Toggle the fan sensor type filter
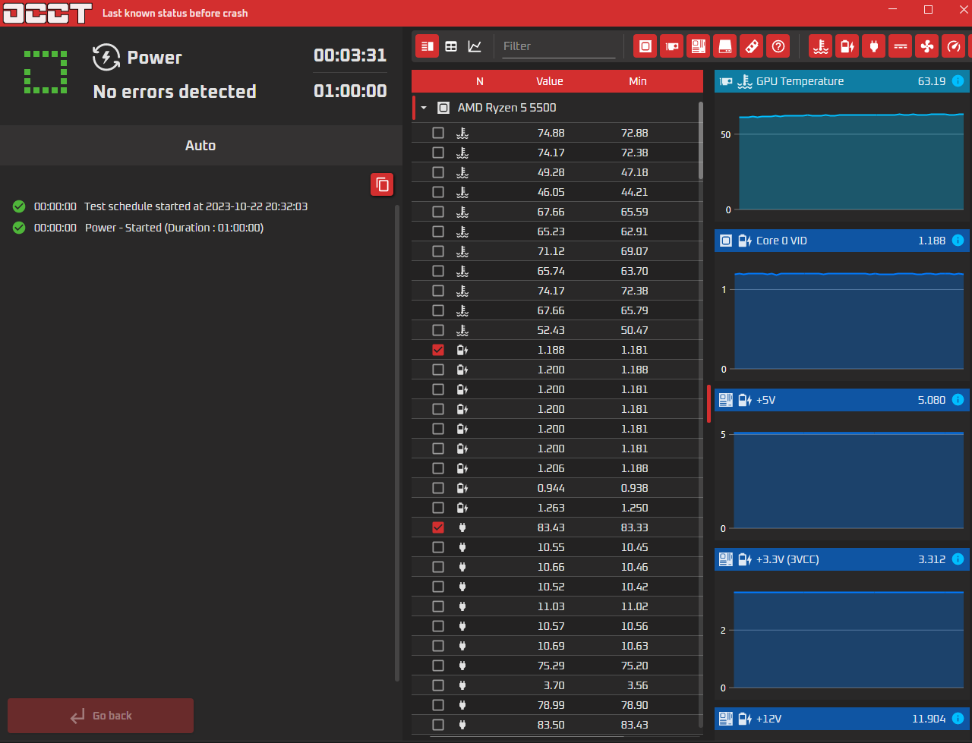 coord(927,46)
